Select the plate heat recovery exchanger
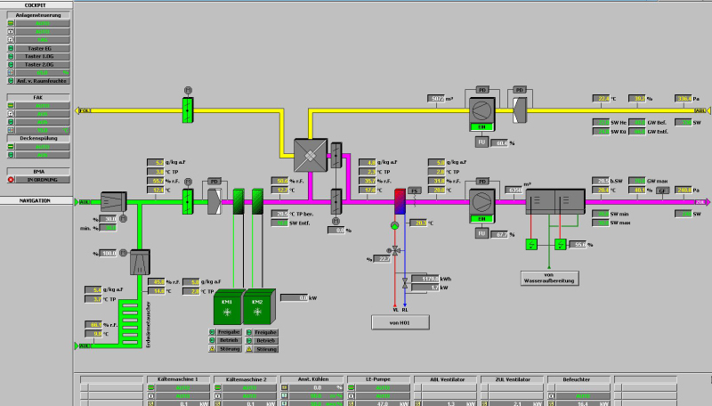 coord(311,155)
